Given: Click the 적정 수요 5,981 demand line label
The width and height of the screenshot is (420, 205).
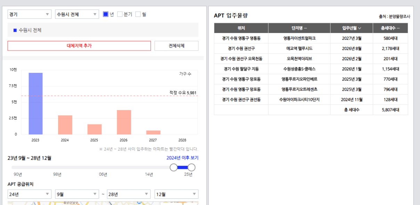Looking at the screenshot, I should click(x=183, y=93).
